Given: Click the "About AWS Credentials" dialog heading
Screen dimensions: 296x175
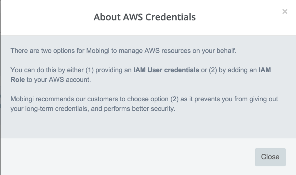Looking at the screenshot, I should 145,17.
